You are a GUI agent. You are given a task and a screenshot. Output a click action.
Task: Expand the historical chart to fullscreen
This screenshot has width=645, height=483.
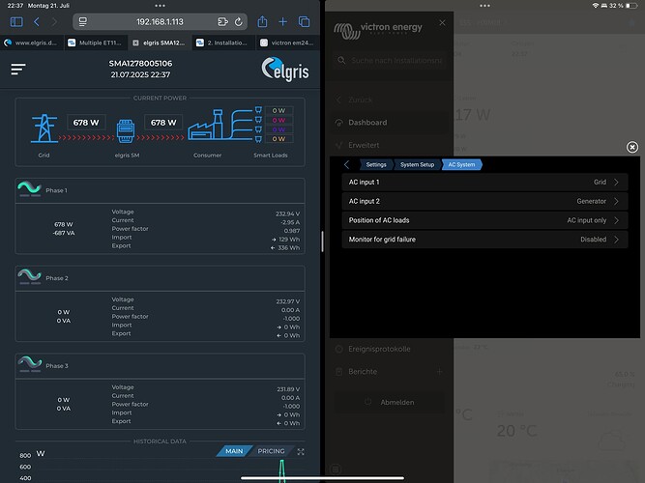301,452
